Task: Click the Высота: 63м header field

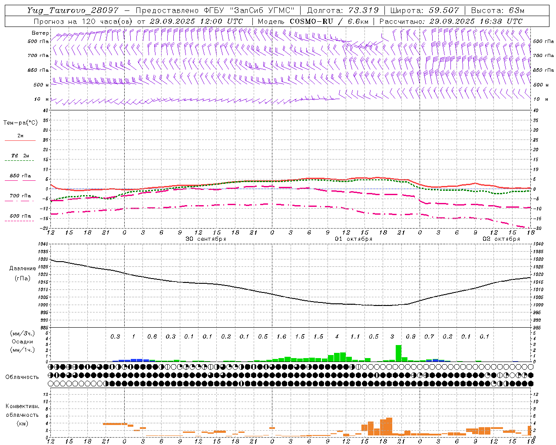Action: click(498, 10)
